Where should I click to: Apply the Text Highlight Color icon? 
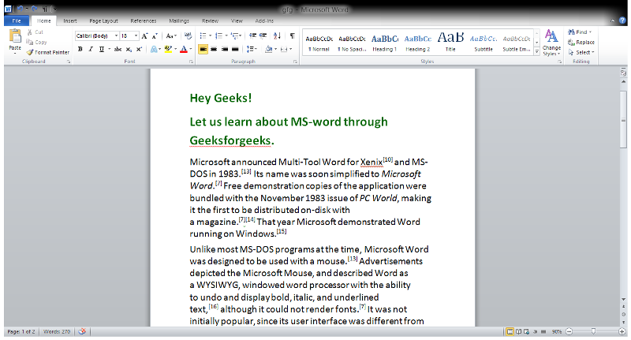click(x=170, y=49)
